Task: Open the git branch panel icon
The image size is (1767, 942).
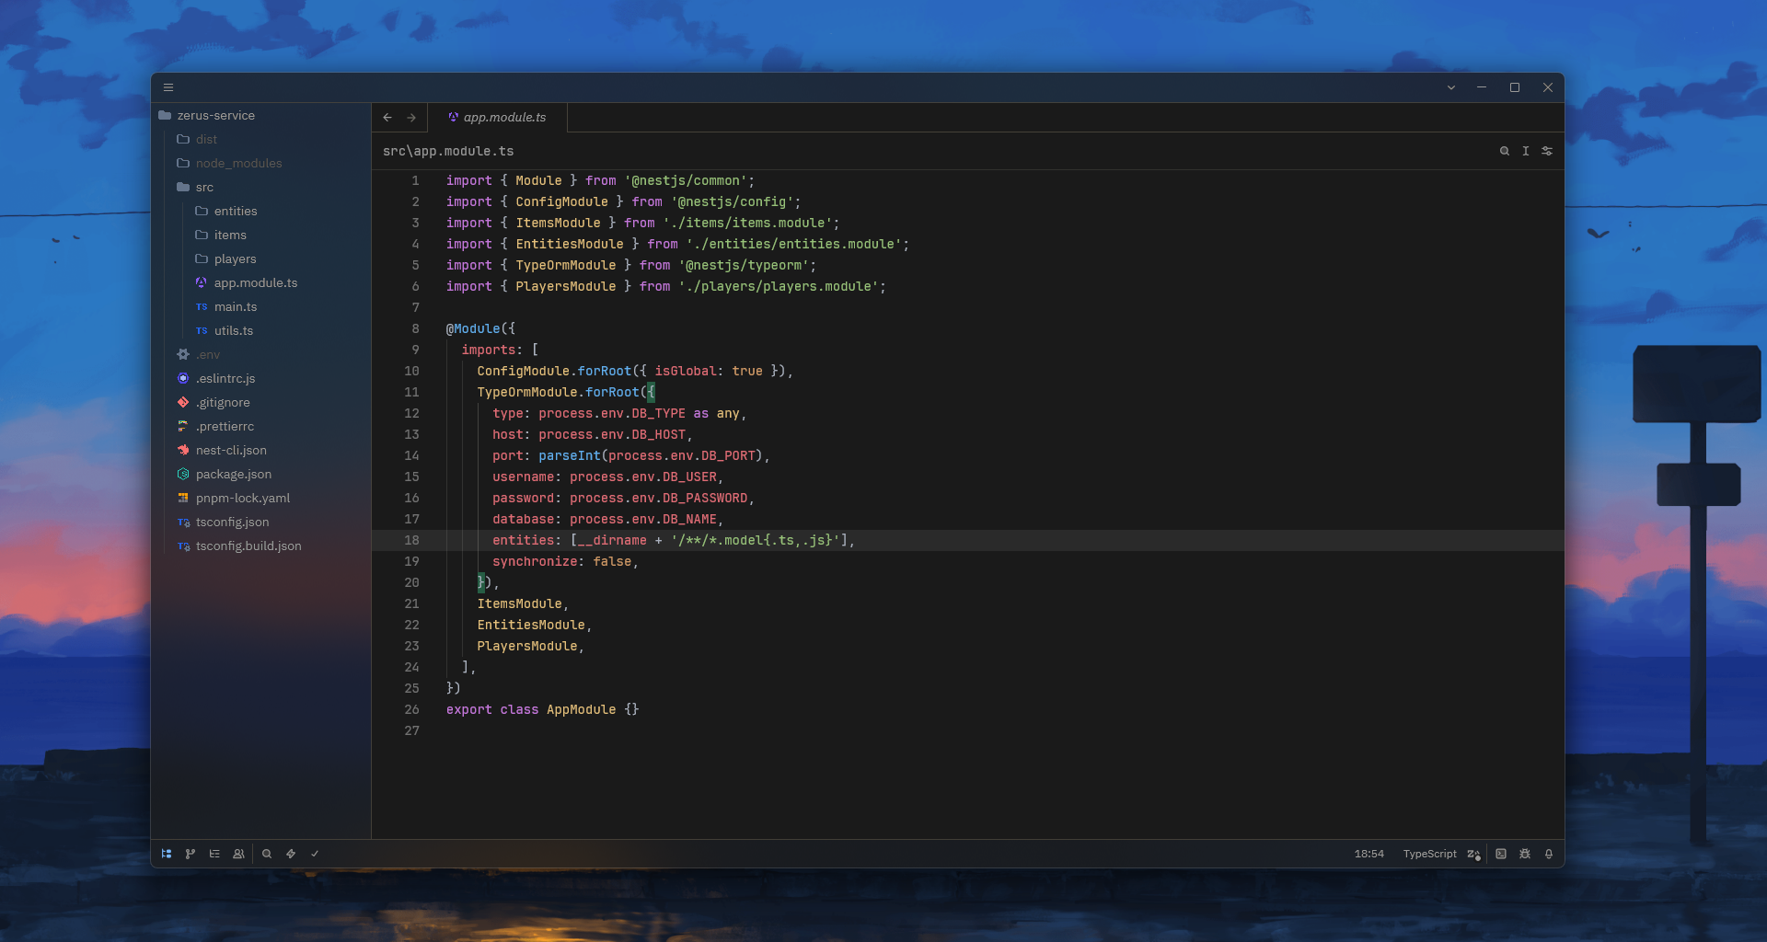Action: (x=191, y=854)
